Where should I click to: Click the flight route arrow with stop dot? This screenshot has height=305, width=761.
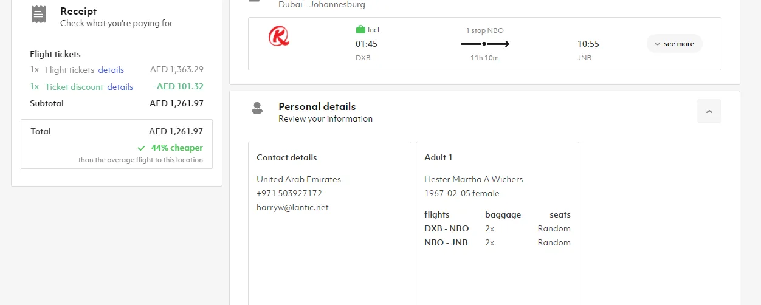484,44
